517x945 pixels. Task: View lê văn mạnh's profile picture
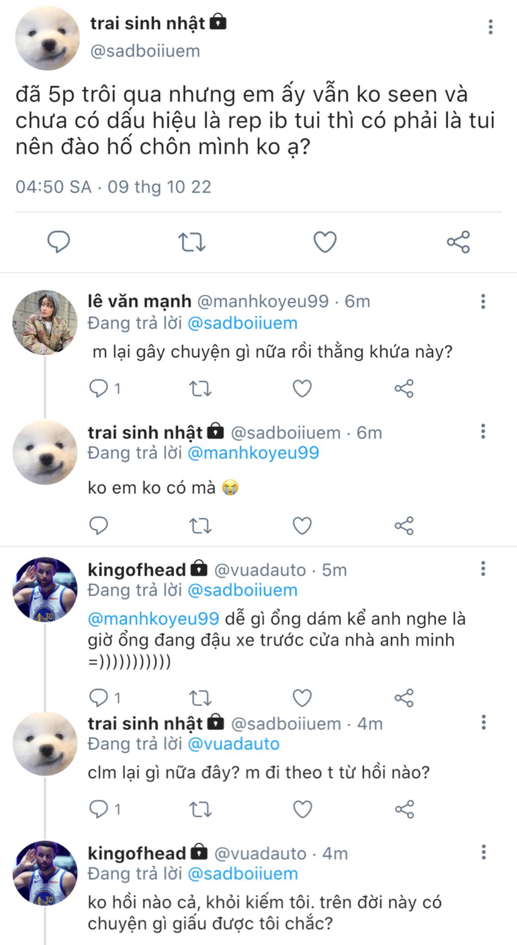[45, 322]
